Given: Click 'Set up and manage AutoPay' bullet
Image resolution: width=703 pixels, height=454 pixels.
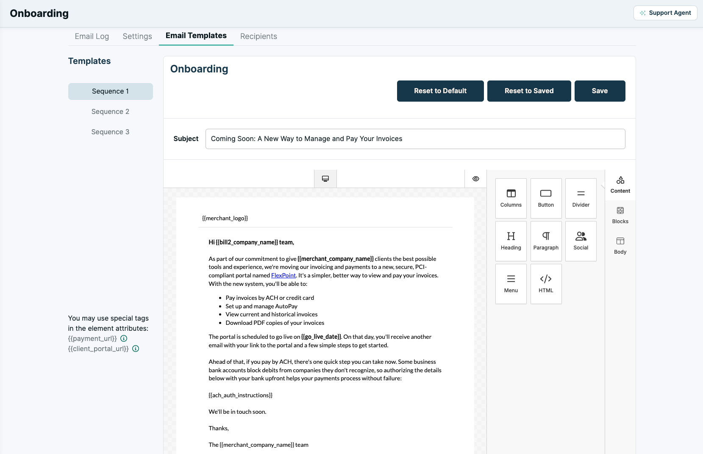Looking at the screenshot, I should 261,306.
